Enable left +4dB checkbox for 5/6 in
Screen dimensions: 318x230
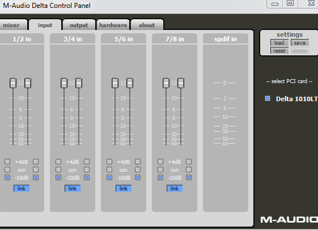[109, 162]
